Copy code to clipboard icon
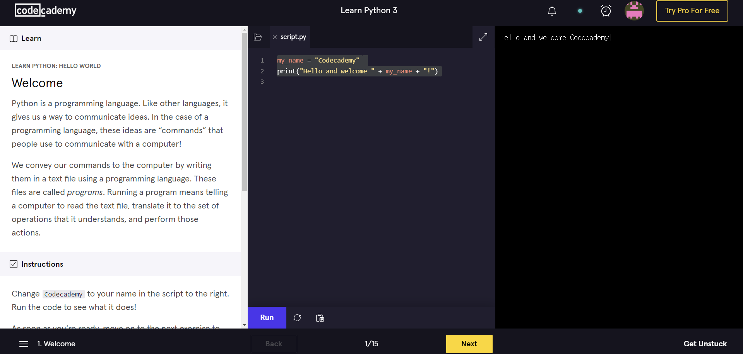The height and width of the screenshot is (354, 743). click(x=320, y=318)
